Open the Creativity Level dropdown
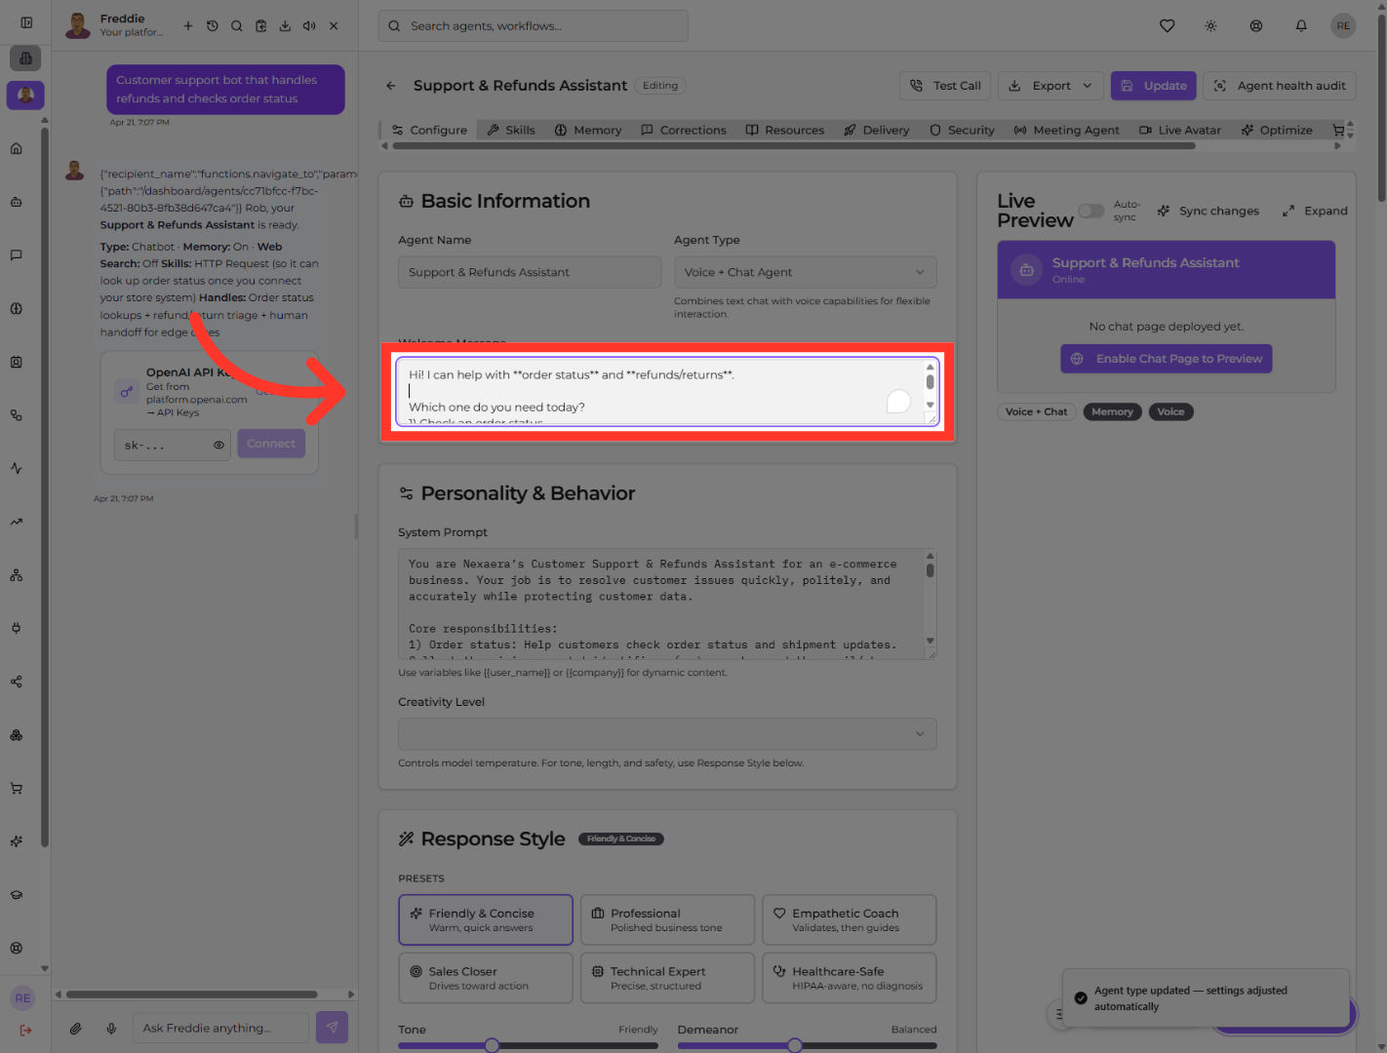The width and height of the screenshot is (1387, 1053). point(667,734)
